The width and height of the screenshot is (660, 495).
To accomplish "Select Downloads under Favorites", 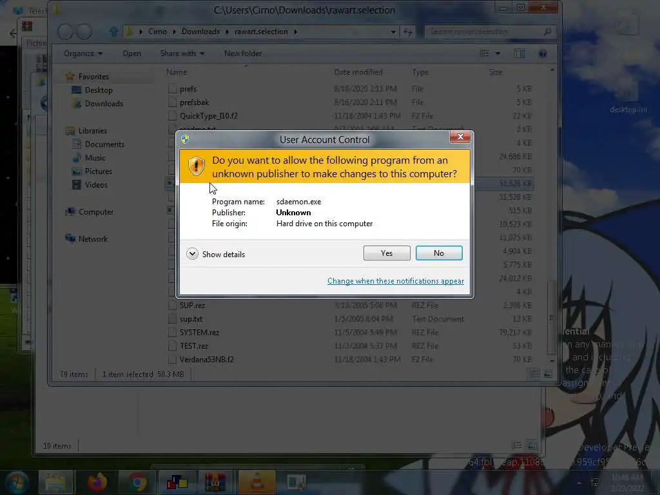I will (x=104, y=104).
